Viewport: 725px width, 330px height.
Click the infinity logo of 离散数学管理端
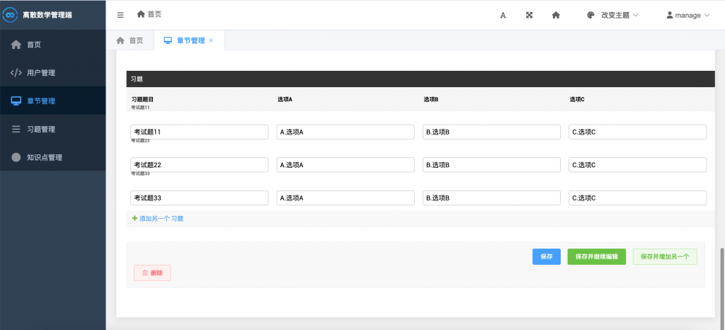(10, 15)
